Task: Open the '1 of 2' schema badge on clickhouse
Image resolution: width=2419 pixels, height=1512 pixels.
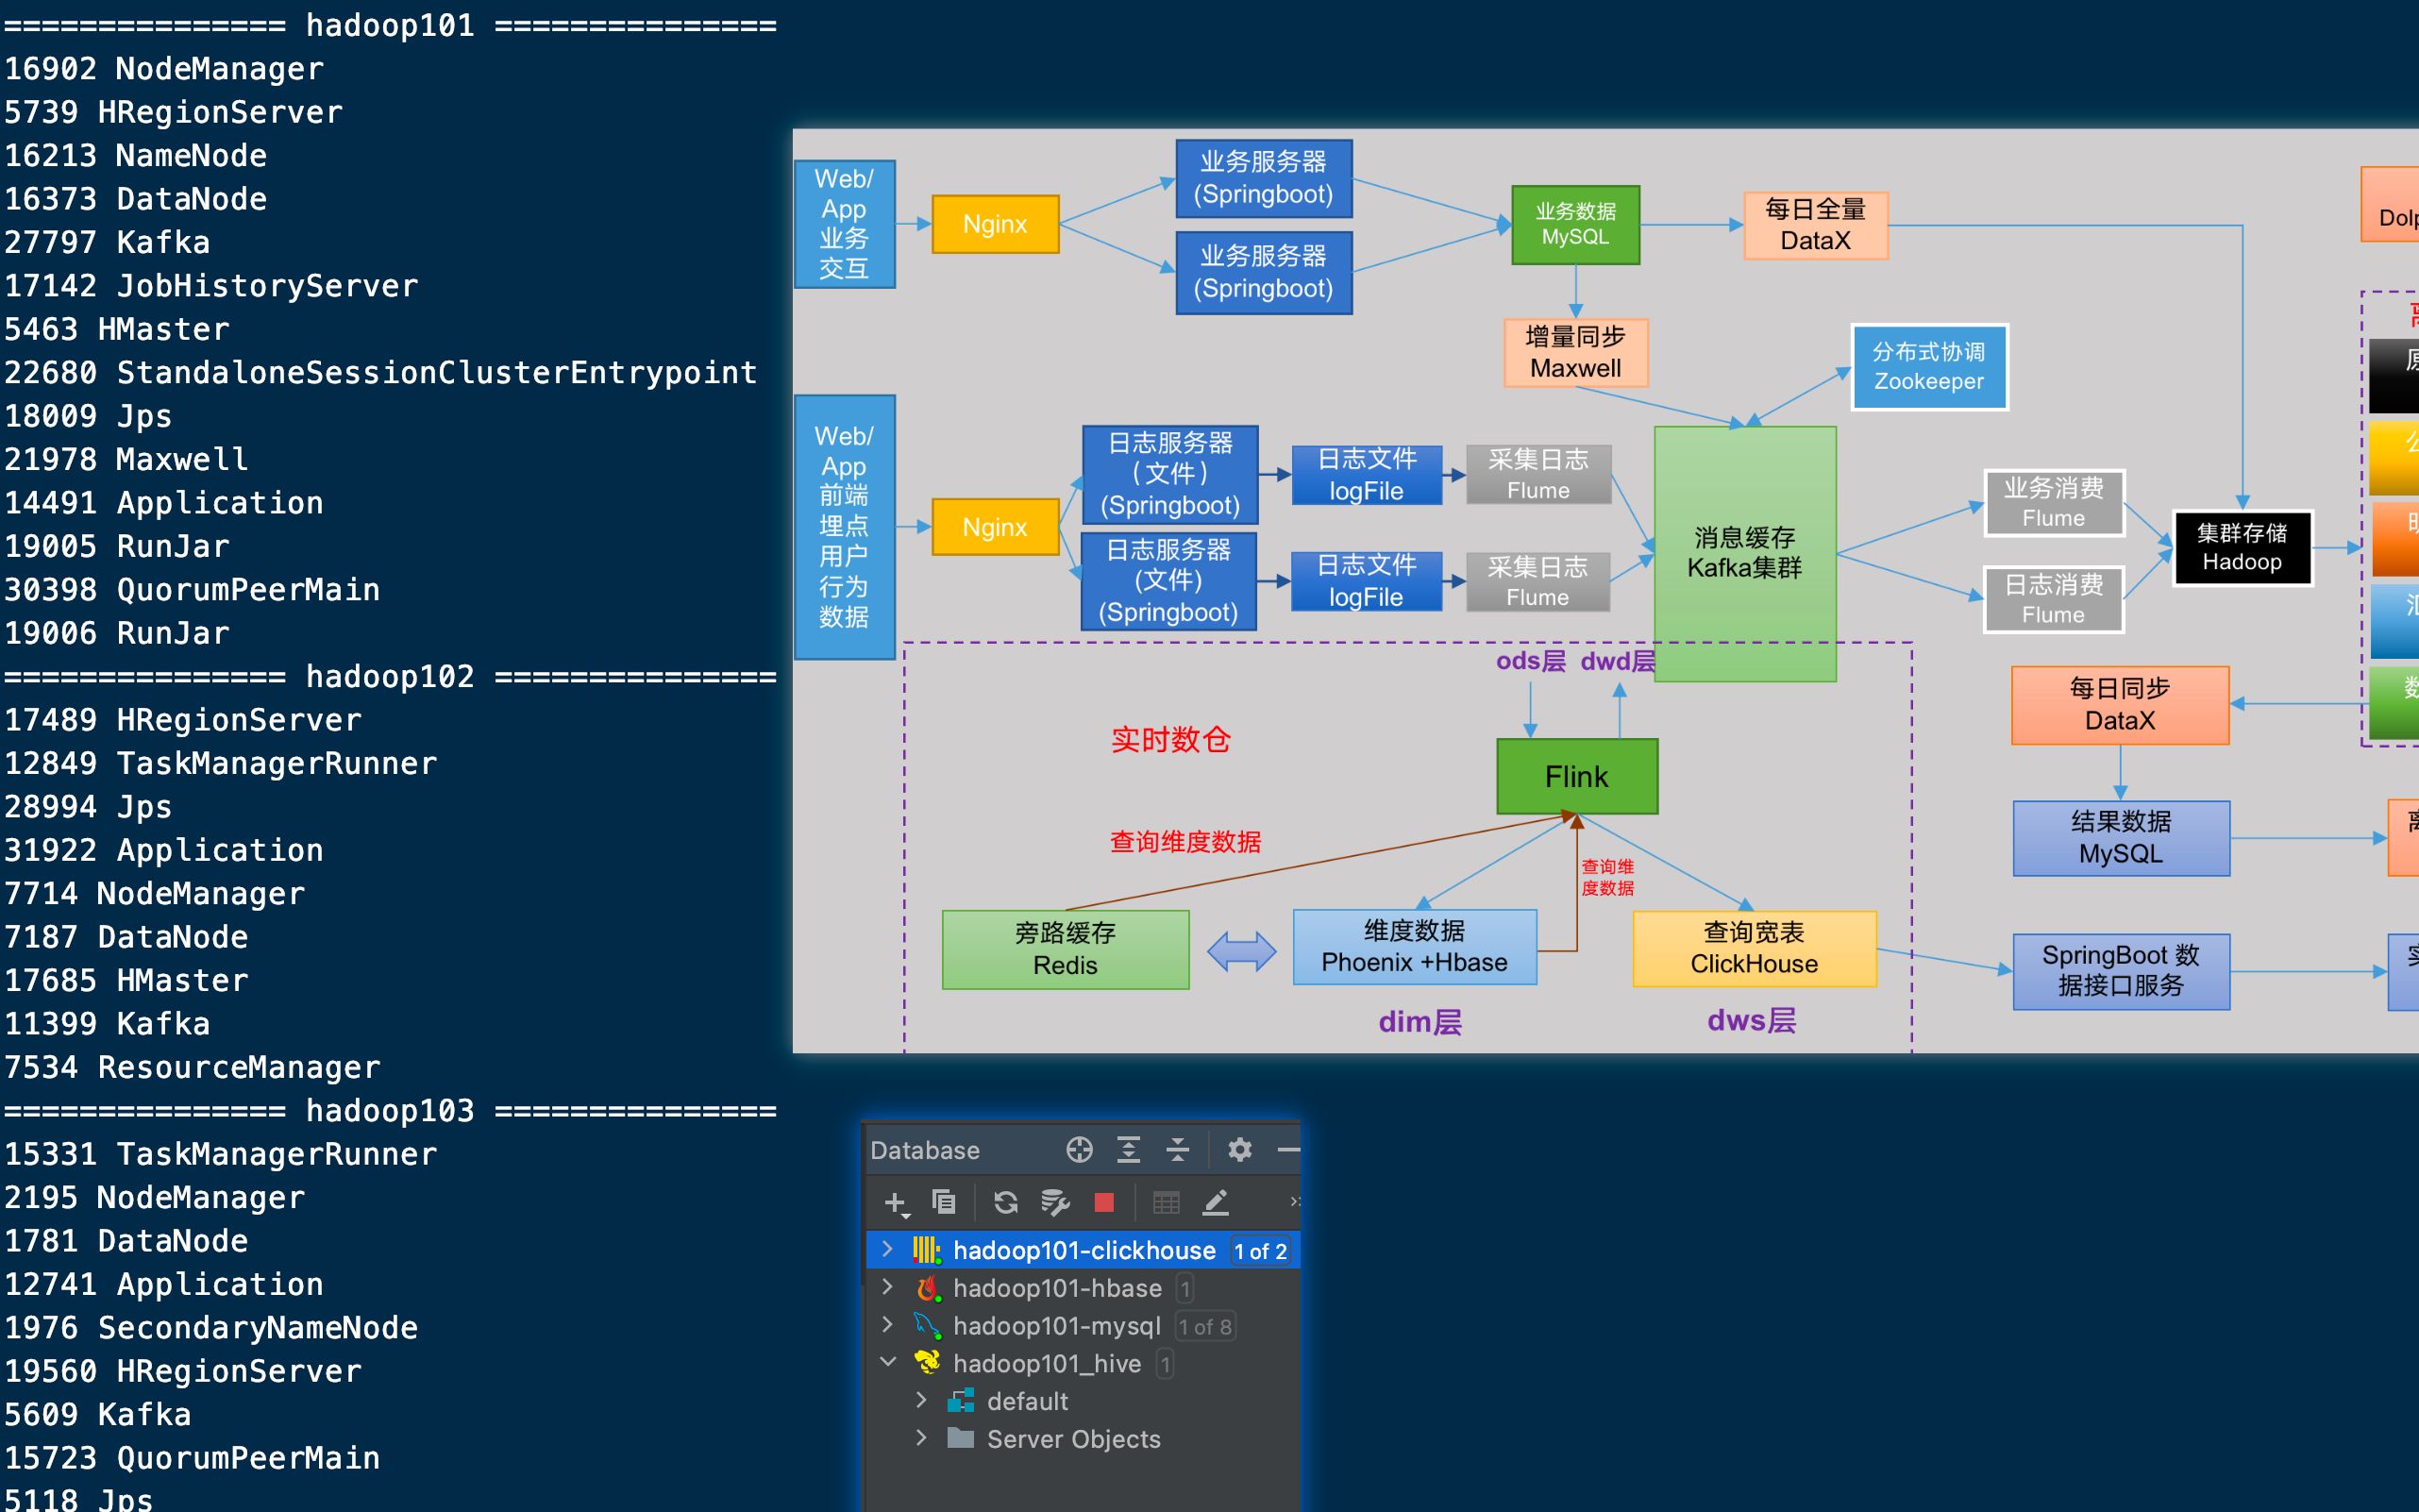Action: click(x=1260, y=1251)
